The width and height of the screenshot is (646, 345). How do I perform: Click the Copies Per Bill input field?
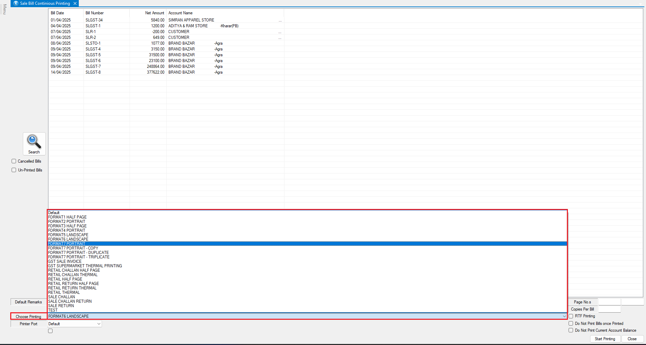point(609,309)
